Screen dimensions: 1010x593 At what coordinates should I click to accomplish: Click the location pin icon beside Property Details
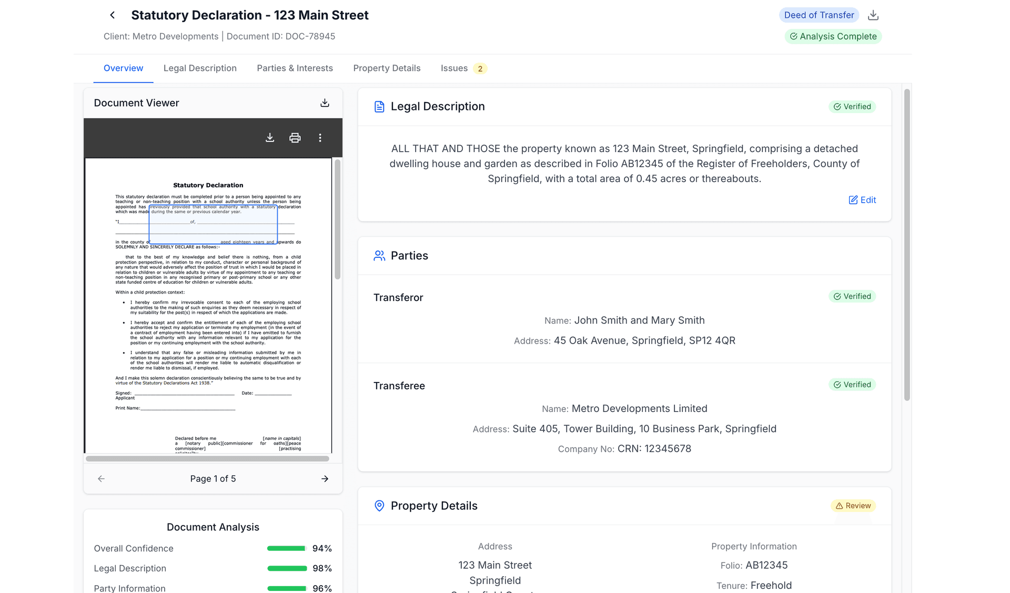tap(379, 505)
